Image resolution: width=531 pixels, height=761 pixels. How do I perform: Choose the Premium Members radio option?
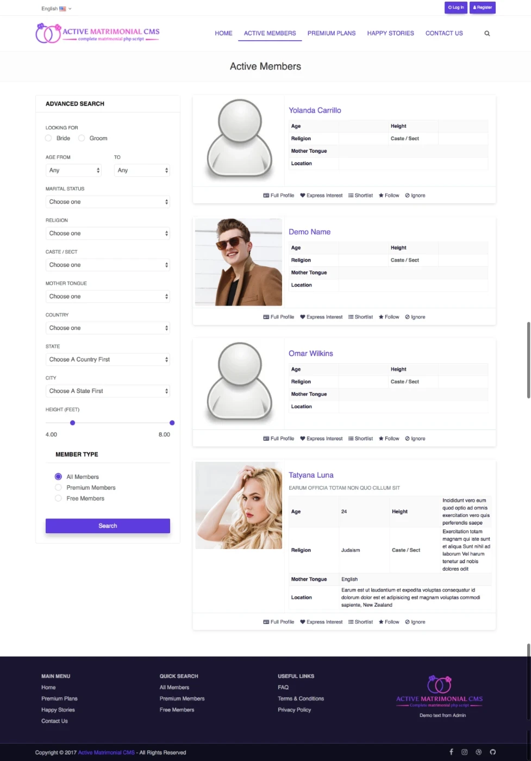click(58, 488)
